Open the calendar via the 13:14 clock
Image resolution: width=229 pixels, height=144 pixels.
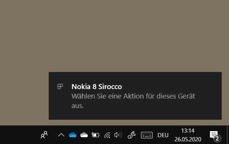click(x=187, y=131)
